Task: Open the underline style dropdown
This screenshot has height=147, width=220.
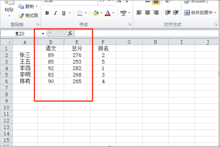Action: 70,13
